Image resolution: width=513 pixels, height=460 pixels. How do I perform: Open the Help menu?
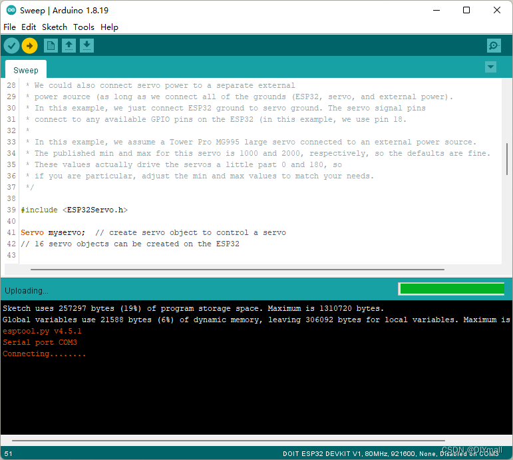[x=109, y=27]
